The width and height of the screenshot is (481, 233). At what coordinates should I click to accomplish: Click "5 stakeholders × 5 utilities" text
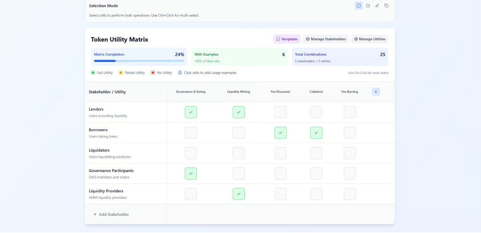click(313, 61)
